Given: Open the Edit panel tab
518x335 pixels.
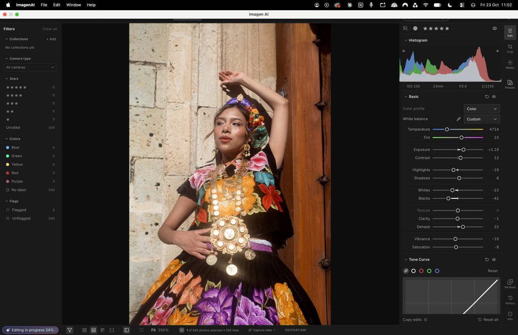Looking at the screenshot, I should tap(510, 32).
